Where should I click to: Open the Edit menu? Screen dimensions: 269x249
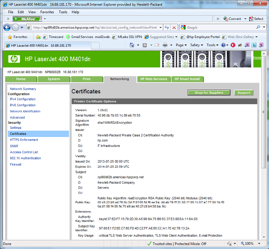pyautogui.click(x=21, y=12)
